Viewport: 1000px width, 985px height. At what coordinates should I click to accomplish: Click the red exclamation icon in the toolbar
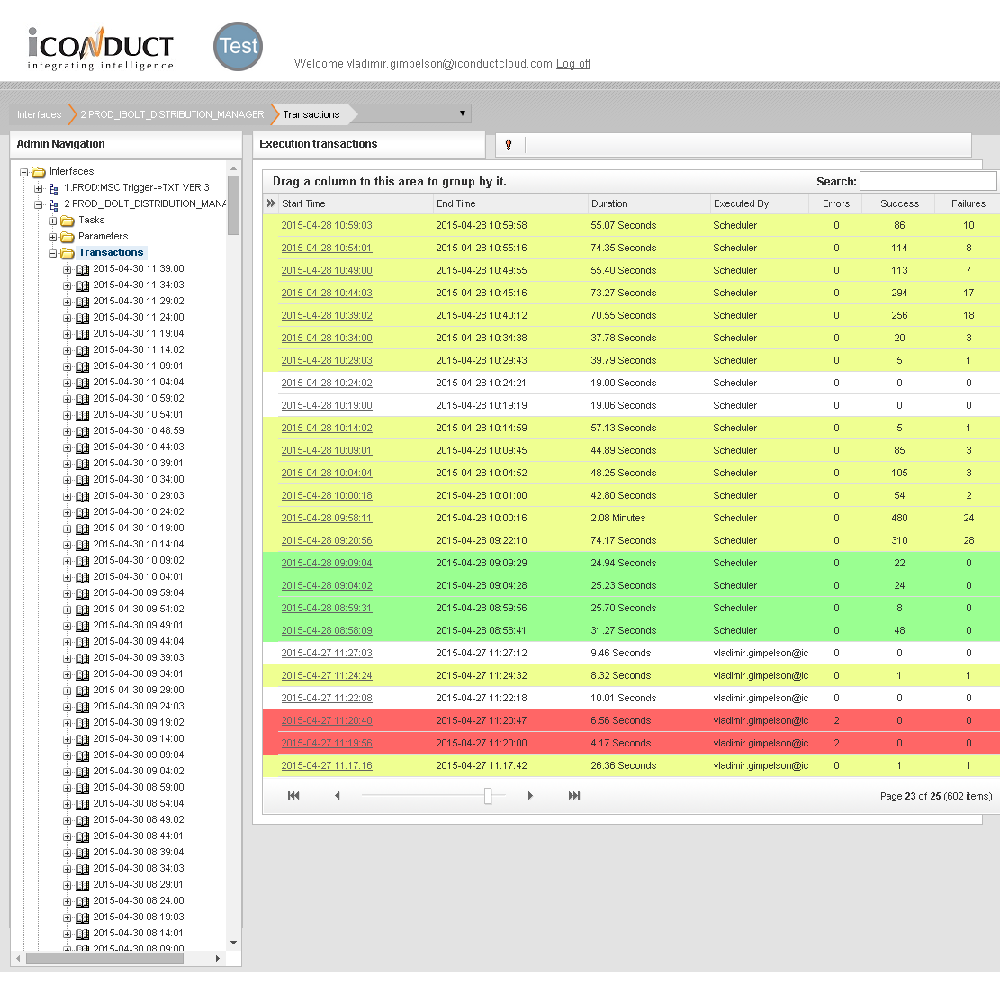509,145
